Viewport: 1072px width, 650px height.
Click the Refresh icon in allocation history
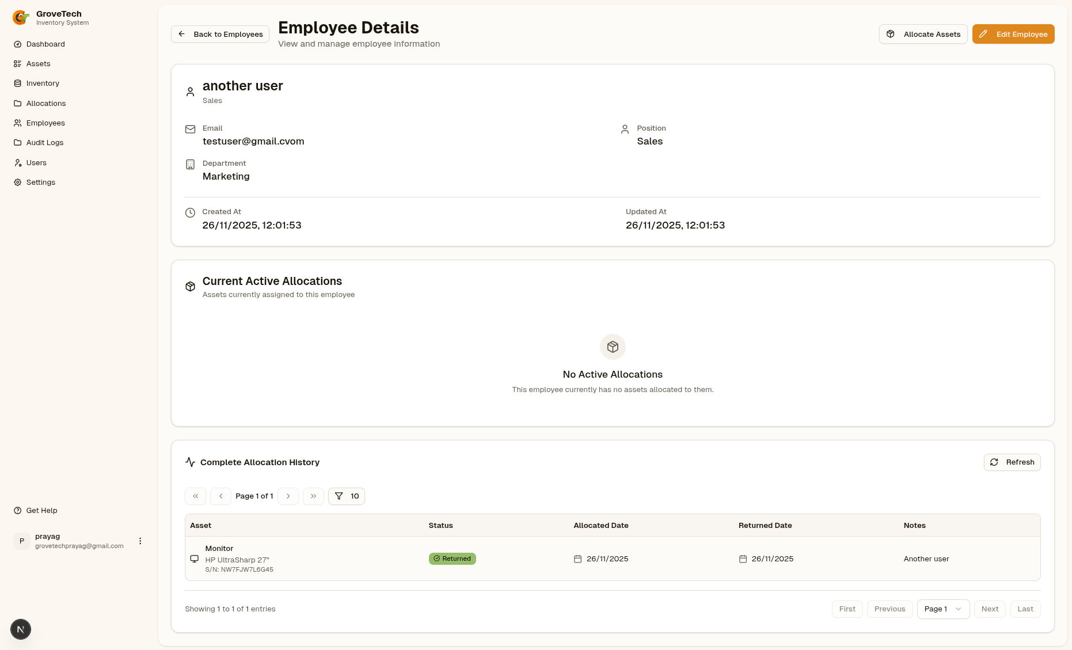(994, 462)
